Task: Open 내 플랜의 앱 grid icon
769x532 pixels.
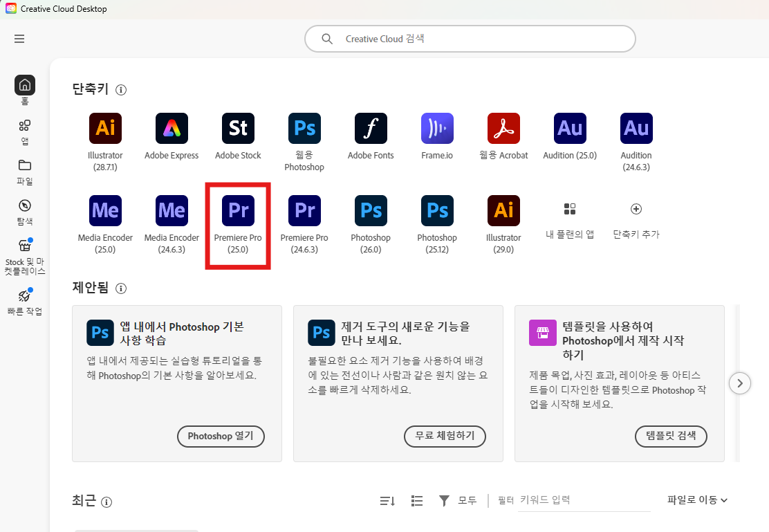Action: pos(570,209)
